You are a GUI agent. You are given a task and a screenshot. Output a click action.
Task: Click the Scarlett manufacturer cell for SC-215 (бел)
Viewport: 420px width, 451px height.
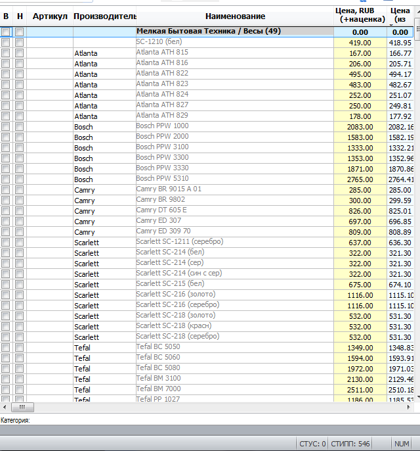click(x=105, y=285)
